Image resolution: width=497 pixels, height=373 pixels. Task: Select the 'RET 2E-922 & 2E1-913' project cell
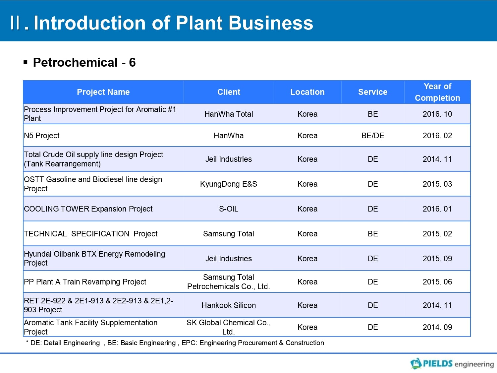pos(103,305)
